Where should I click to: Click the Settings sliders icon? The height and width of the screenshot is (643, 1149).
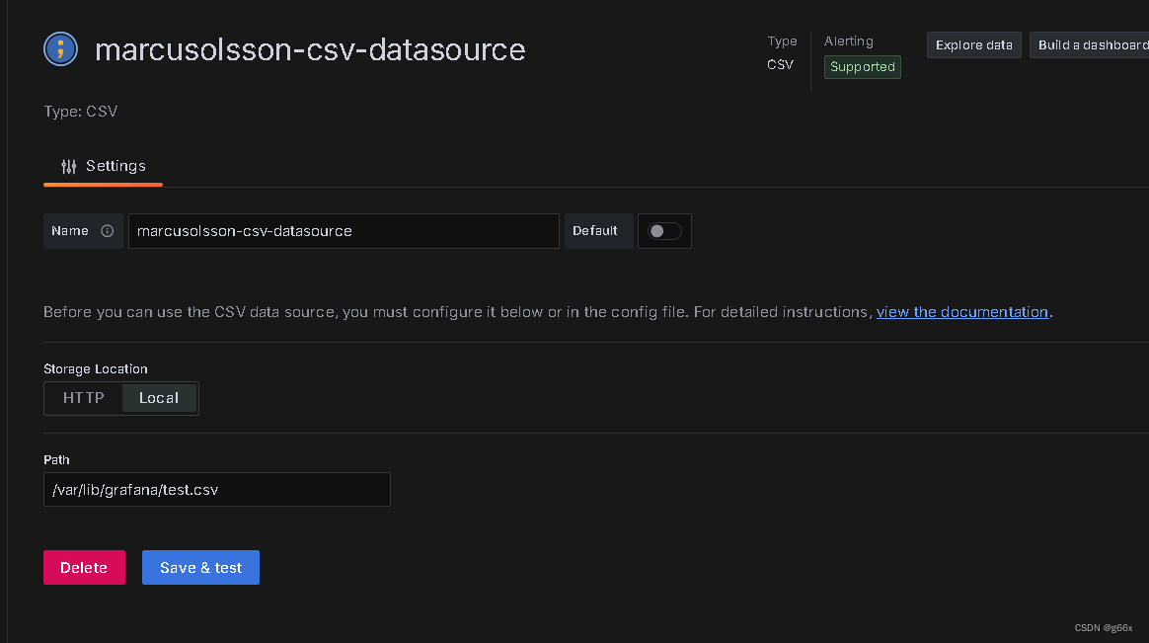pos(69,167)
